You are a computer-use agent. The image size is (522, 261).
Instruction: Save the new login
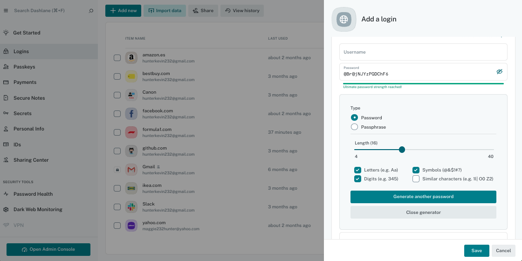476,251
